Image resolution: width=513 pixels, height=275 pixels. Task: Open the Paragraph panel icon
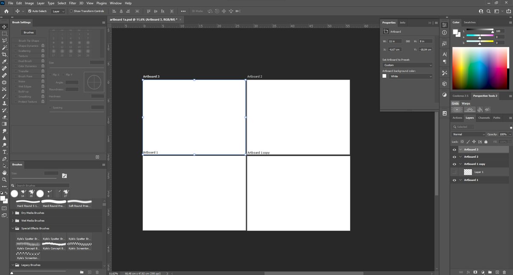[x=445, y=61]
